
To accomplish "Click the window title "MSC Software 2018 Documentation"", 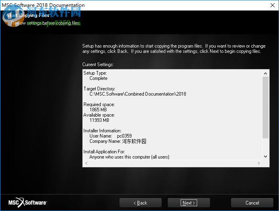I will point(43,5).
